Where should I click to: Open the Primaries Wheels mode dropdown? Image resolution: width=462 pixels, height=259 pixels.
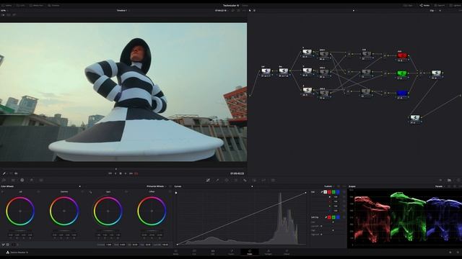pyautogui.click(x=157, y=186)
